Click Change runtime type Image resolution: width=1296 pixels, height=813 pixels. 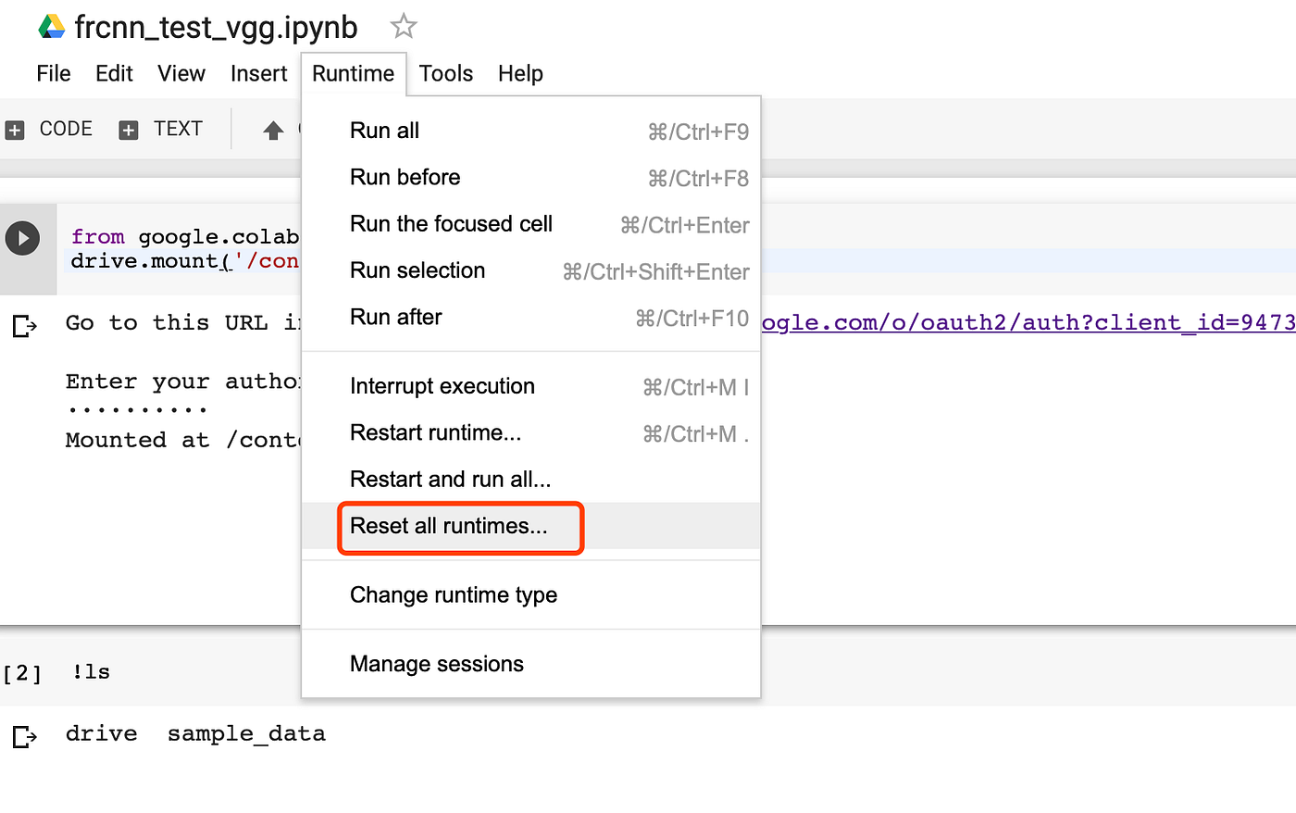[x=454, y=595]
